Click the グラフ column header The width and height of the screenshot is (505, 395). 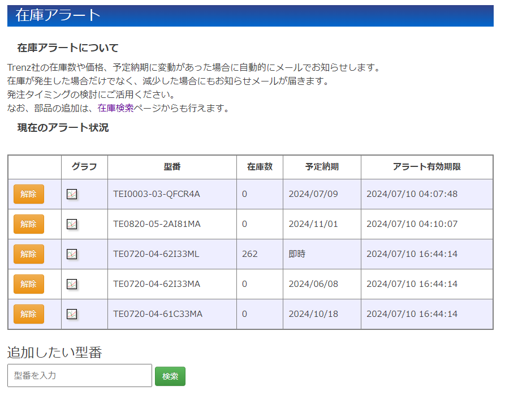[84, 167]
